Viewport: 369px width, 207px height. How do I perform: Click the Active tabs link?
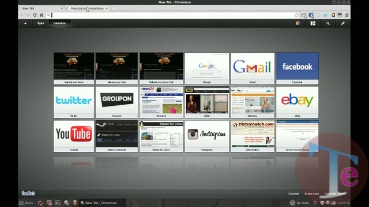click(x=311, y=194)
